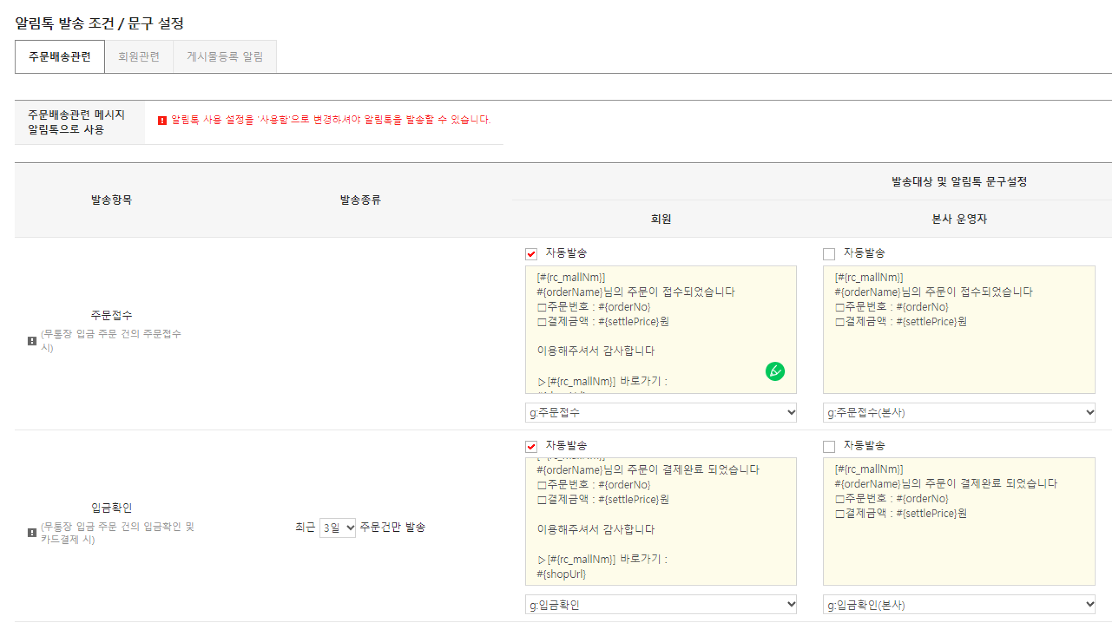Click the 본사 운영자 입금확인 message textarea

[959, 540]
